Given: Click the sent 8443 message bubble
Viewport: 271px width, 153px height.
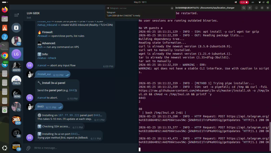Looking at the screenshot, I should pos(49,107).
